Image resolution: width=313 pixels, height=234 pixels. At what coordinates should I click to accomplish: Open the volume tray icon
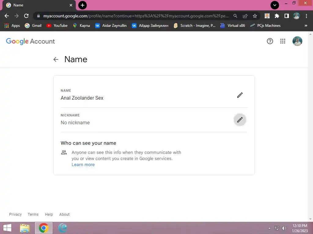[284, 228]
